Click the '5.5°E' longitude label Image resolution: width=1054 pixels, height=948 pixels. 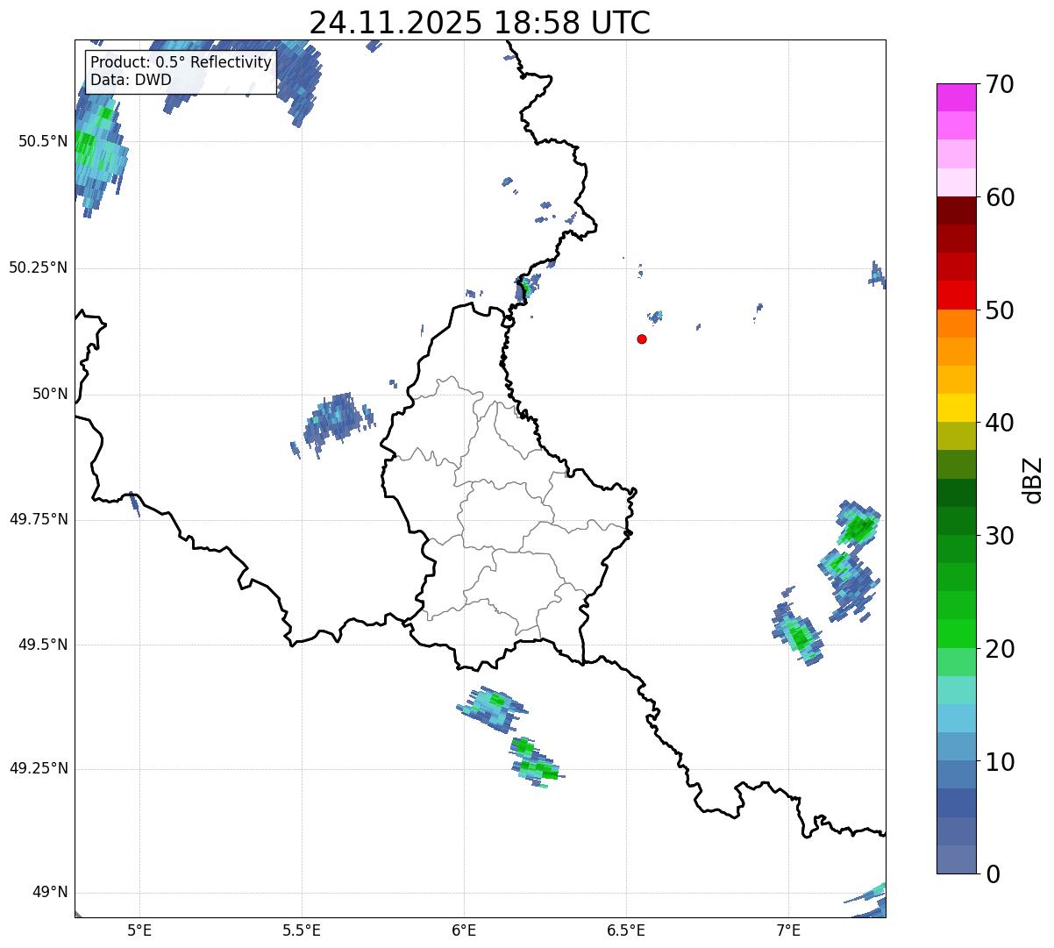pos(302,930)
